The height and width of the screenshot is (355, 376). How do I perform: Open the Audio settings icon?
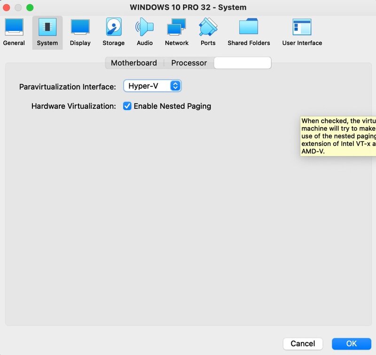(x=145, y=32)
